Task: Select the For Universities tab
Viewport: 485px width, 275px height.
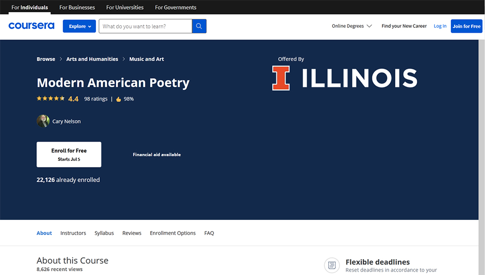Action: (125, 7)
